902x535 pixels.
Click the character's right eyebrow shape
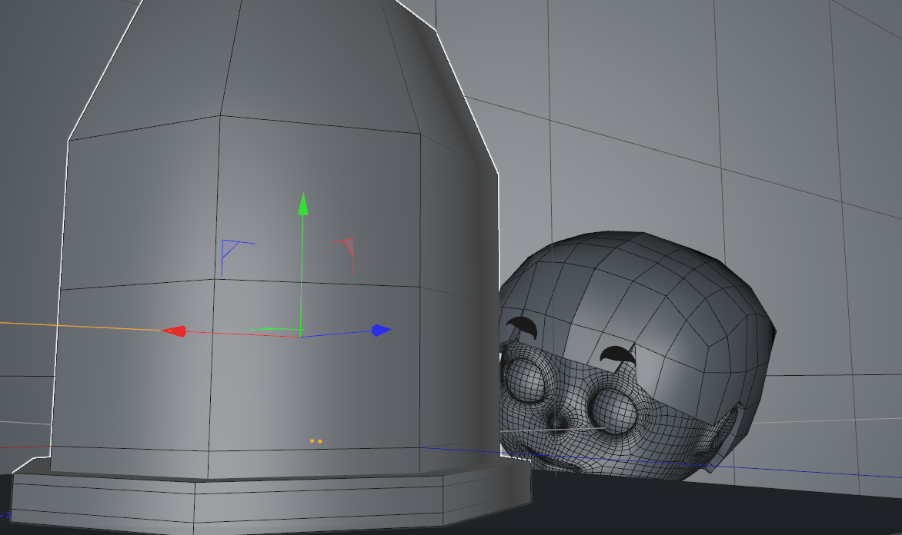pos(523,327)
